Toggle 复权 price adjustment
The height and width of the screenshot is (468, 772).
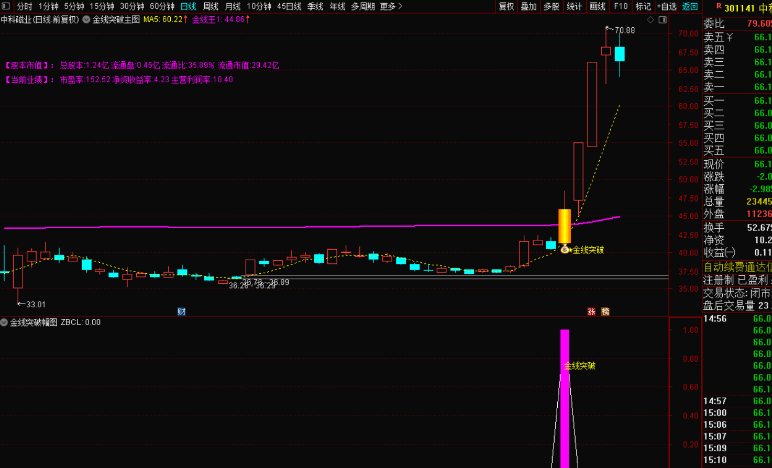[x=506, y=6]
